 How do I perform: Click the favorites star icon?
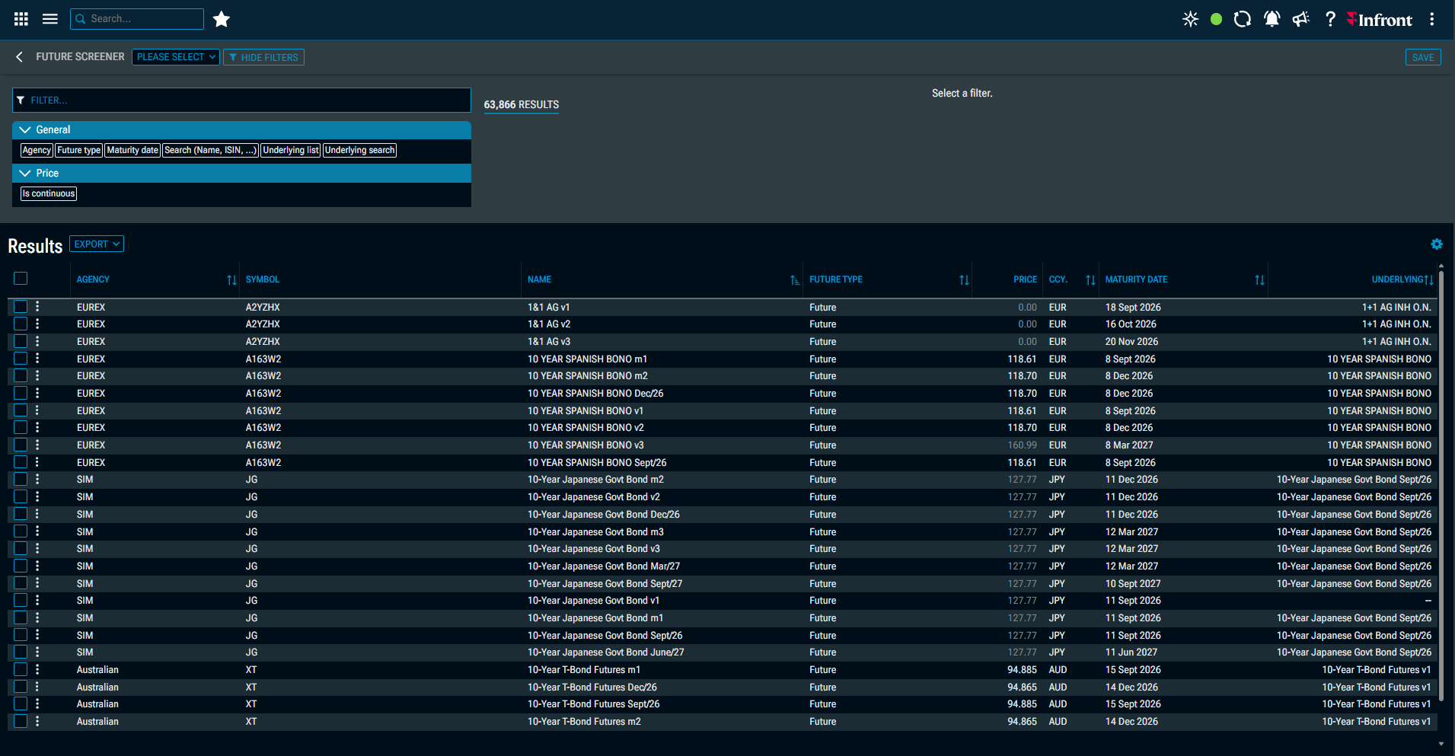(222, 19)
